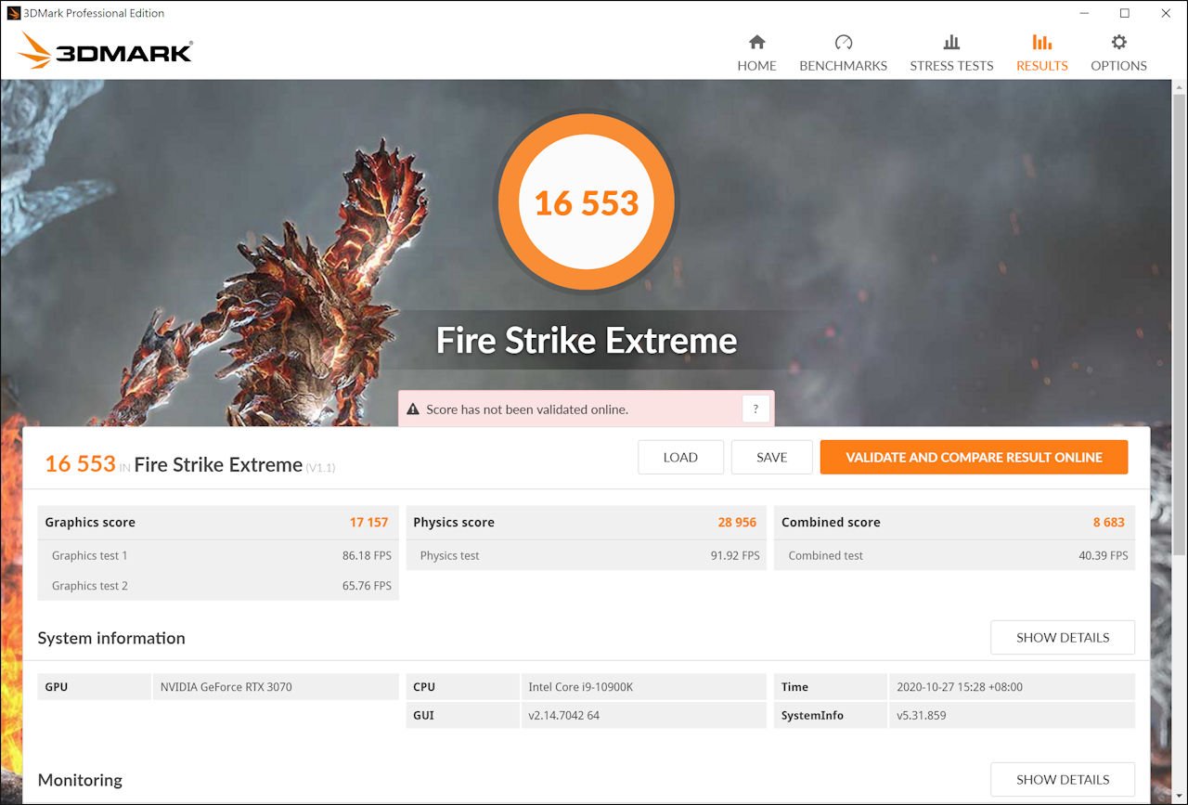Click the warning triangle icon in validation notice
Image resolution: width=1188 pixels, height=805 pixels.
click(413, 409)
